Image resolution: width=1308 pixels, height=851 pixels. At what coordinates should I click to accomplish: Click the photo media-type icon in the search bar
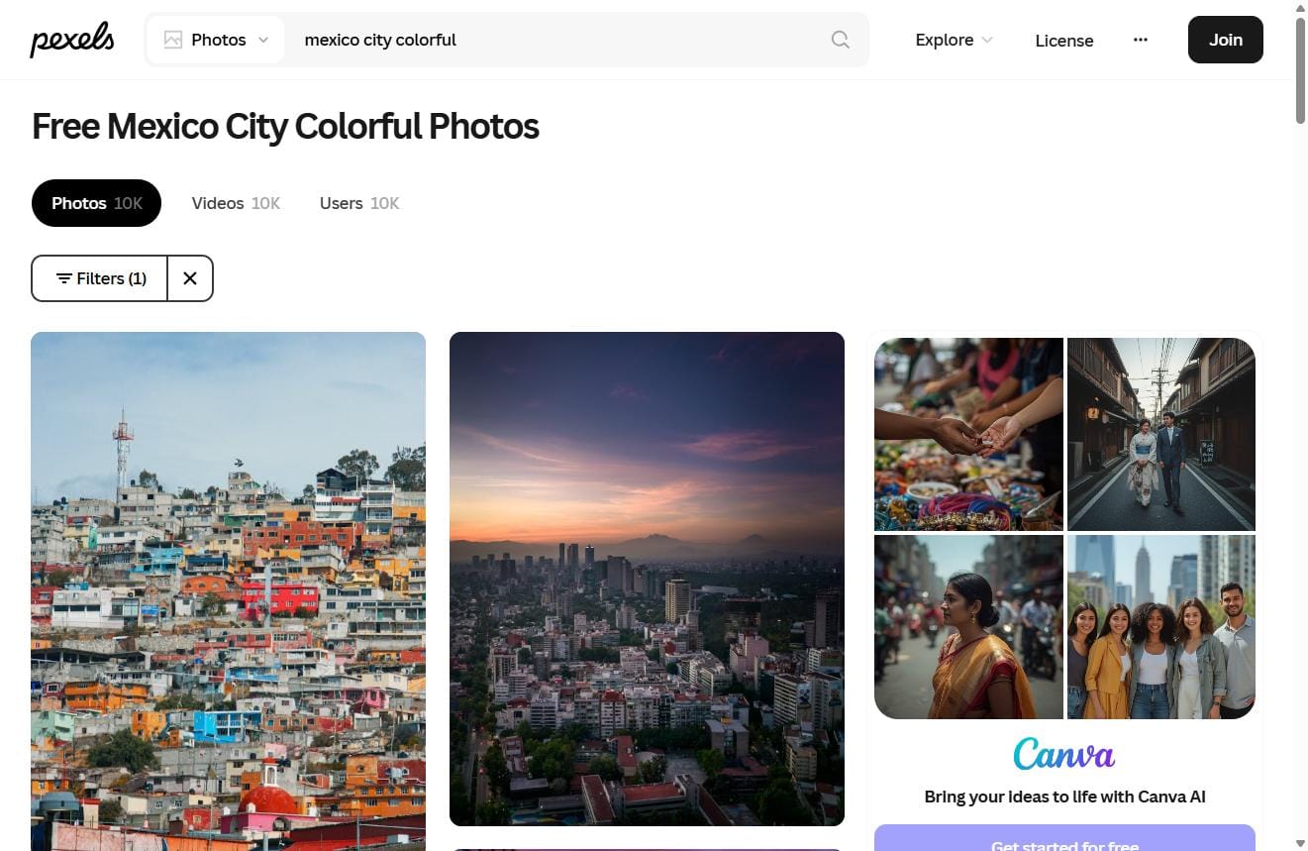click(x=173, y=39)
